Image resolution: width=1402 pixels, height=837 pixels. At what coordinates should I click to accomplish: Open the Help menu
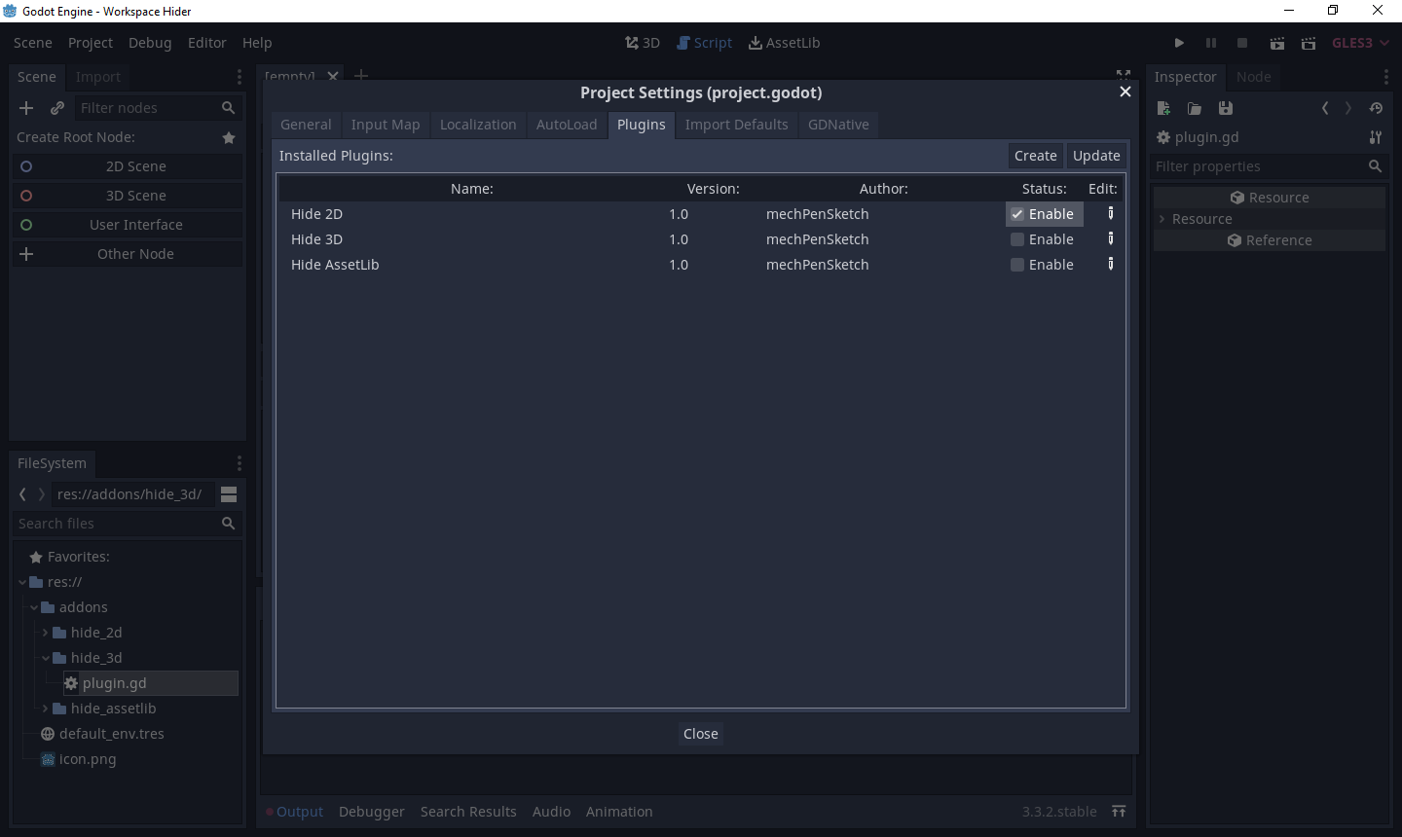[257, 43]
